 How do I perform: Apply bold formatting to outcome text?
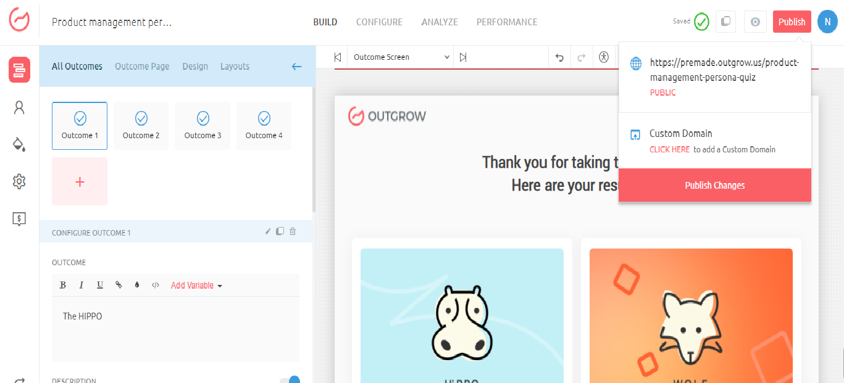[x=62, y=285]
